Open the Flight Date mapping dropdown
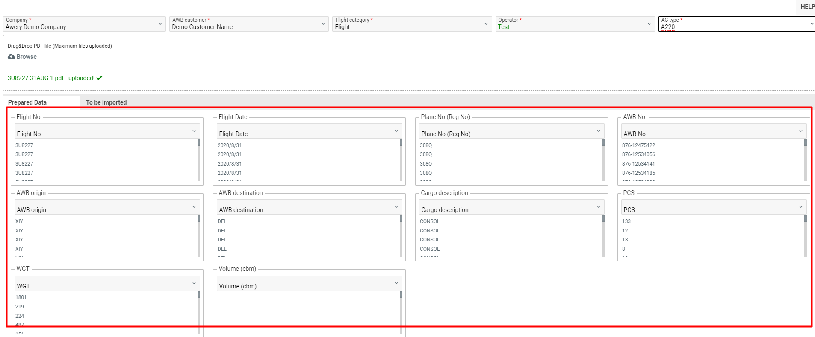The height and width of the screenshot is (337, 815). click(x=309, y=131)
